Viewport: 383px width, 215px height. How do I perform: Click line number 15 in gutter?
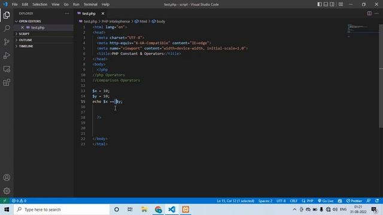[x=83, y=102]
